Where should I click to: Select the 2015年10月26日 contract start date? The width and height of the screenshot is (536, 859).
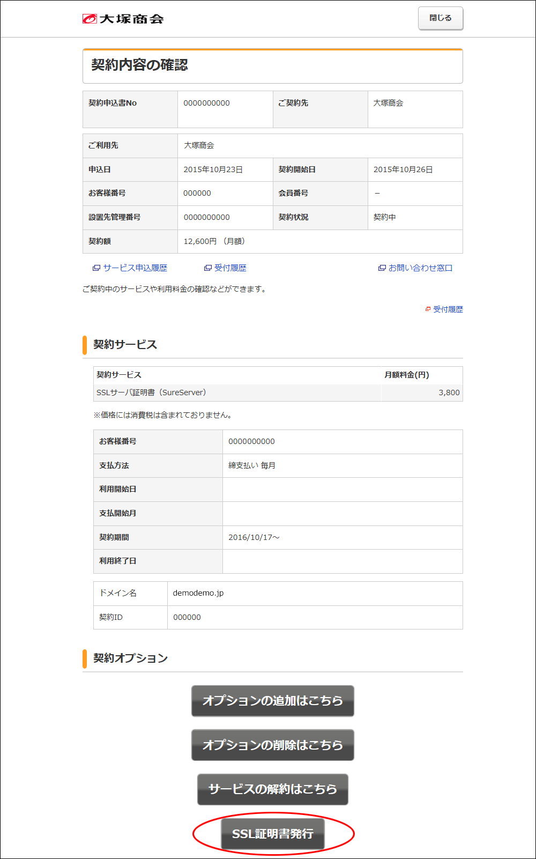point(403,169)
